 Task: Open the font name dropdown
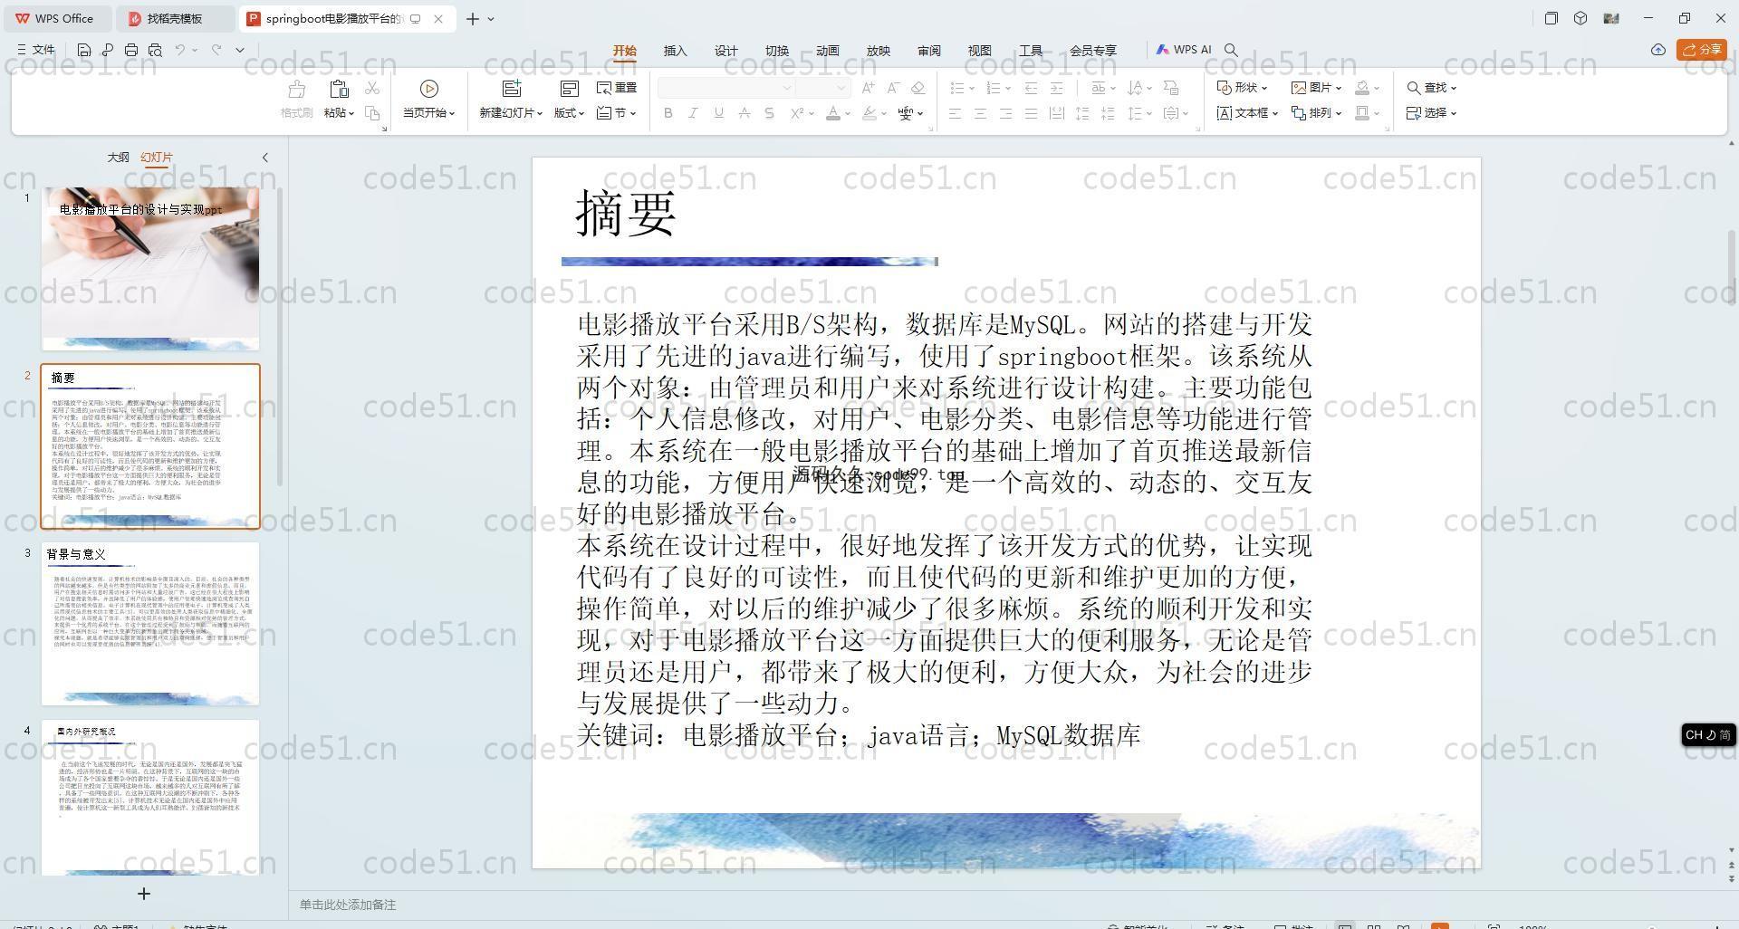click(787, 88)
